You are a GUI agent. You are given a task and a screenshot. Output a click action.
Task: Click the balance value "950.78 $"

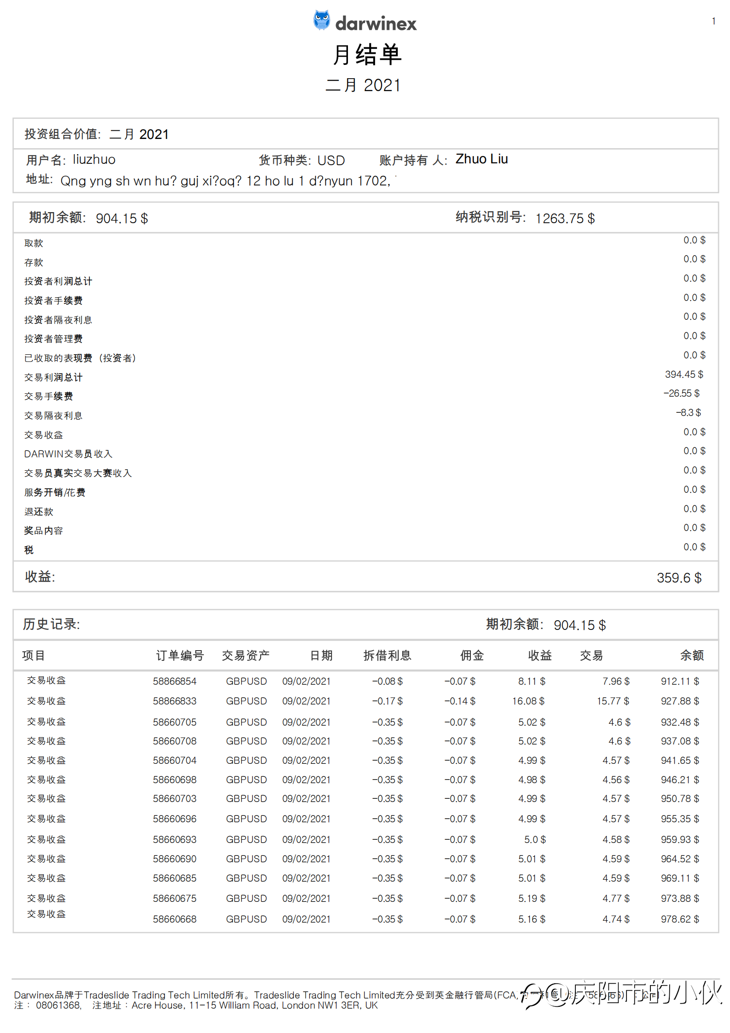(680, 798)
